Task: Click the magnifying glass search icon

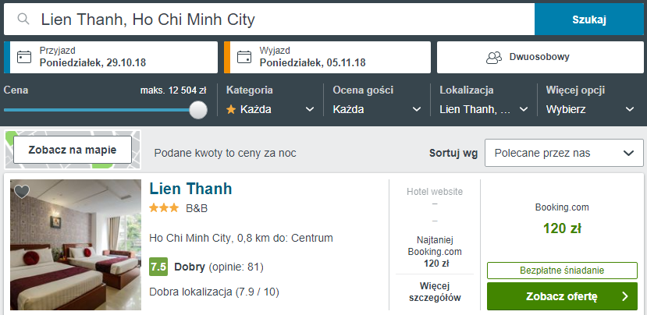Action: coord(23,19)
